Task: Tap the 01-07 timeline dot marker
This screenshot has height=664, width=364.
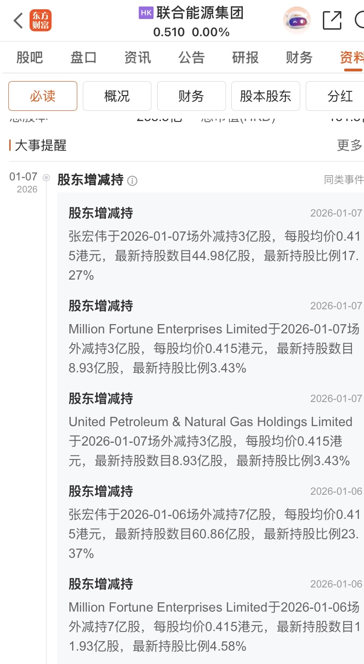Action: coord(46,177)
